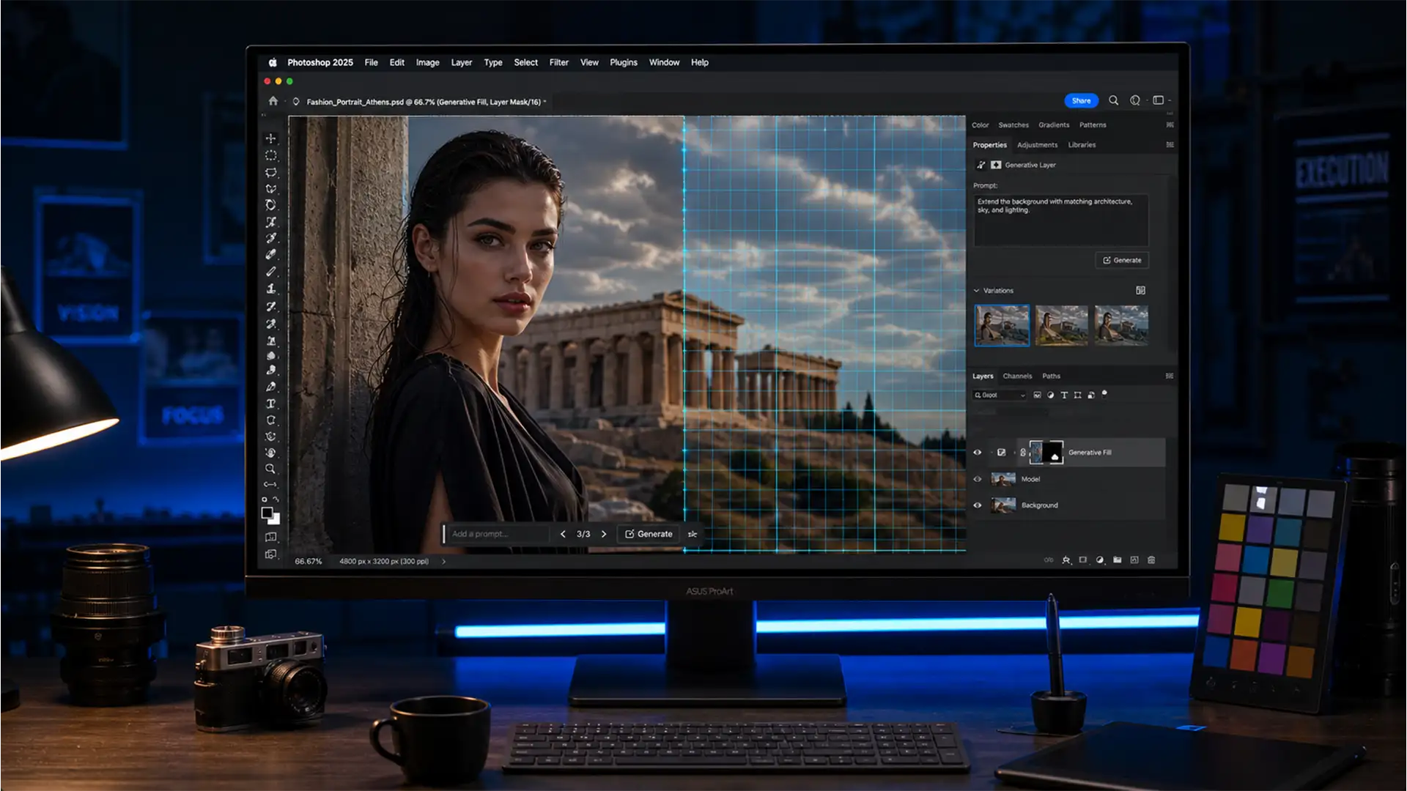1407x791 pixels.
Task: Click the Apple menu logo
Action: [x=273, y=62]
